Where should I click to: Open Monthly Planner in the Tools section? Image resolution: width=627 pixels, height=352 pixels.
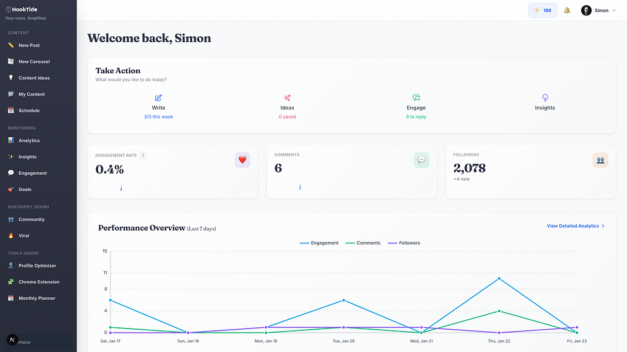pos(38,298)
